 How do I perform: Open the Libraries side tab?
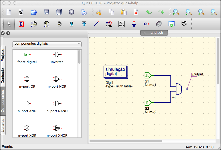(x=3, y=125)
